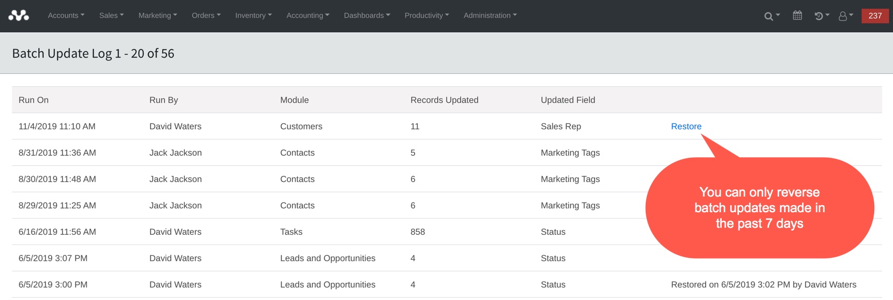Expand the Dashboards dropdown
Viewport: 893px width, 300px height.
[367, 16]
